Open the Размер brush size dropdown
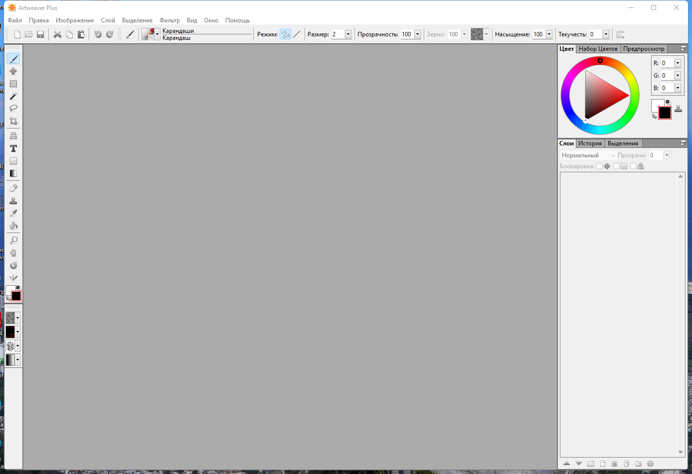The height and width of the screenshot is (474, 692). [348, 34]
